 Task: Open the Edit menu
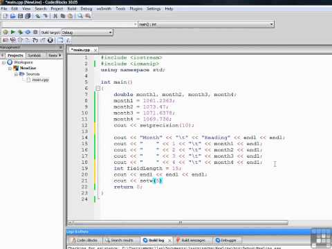point(15,9)
